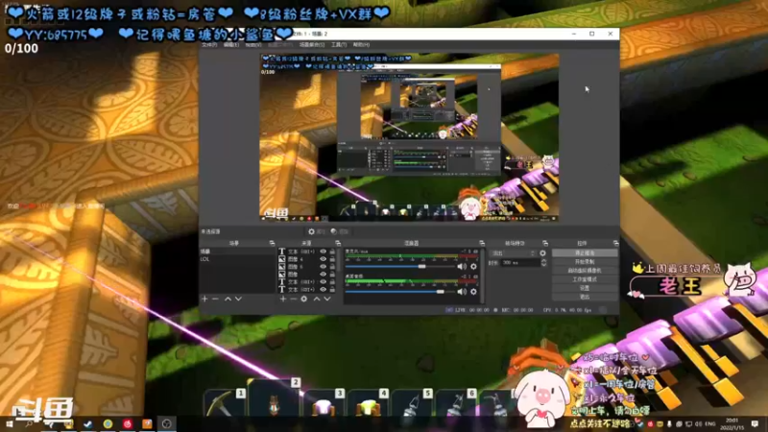Move scene up in Scenes list

[228, 299]
